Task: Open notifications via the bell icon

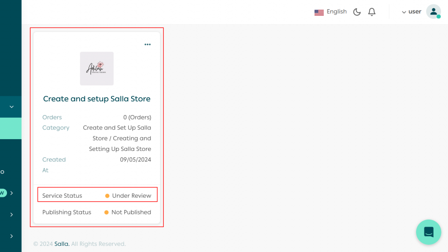Action: (x=372, y=12)
